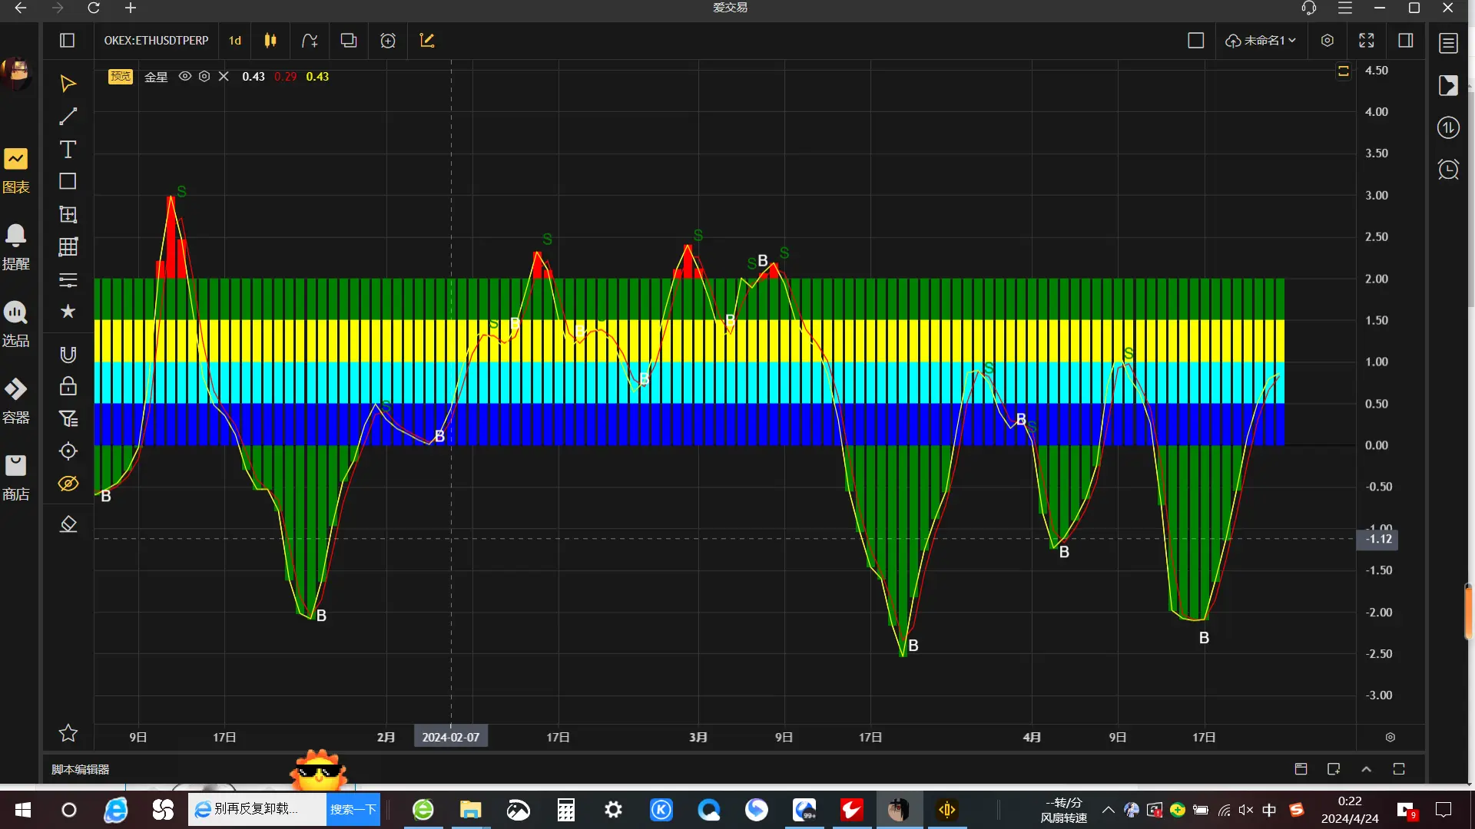Open the candlestick chart style selector
This screenshot has height=829, width=1475.
[x=270, y=41]
